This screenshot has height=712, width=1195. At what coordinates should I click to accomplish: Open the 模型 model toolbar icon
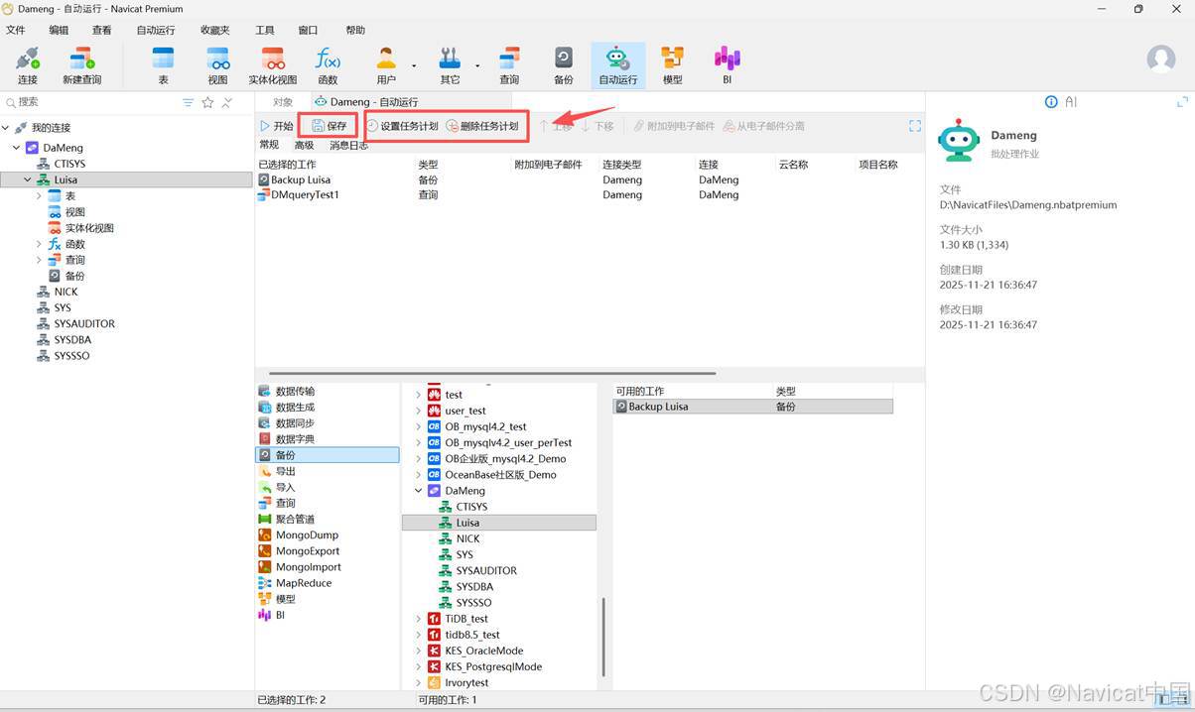tap(673, 65)
